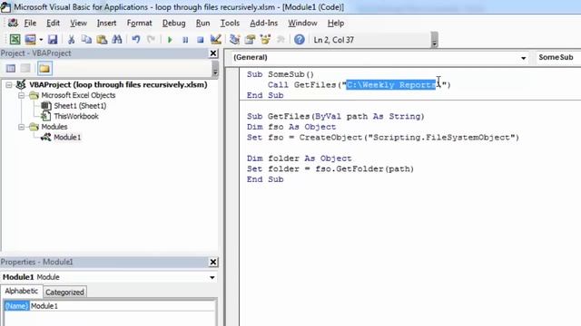Click the View Object icon in Project panel

click(x=25, y=69)
